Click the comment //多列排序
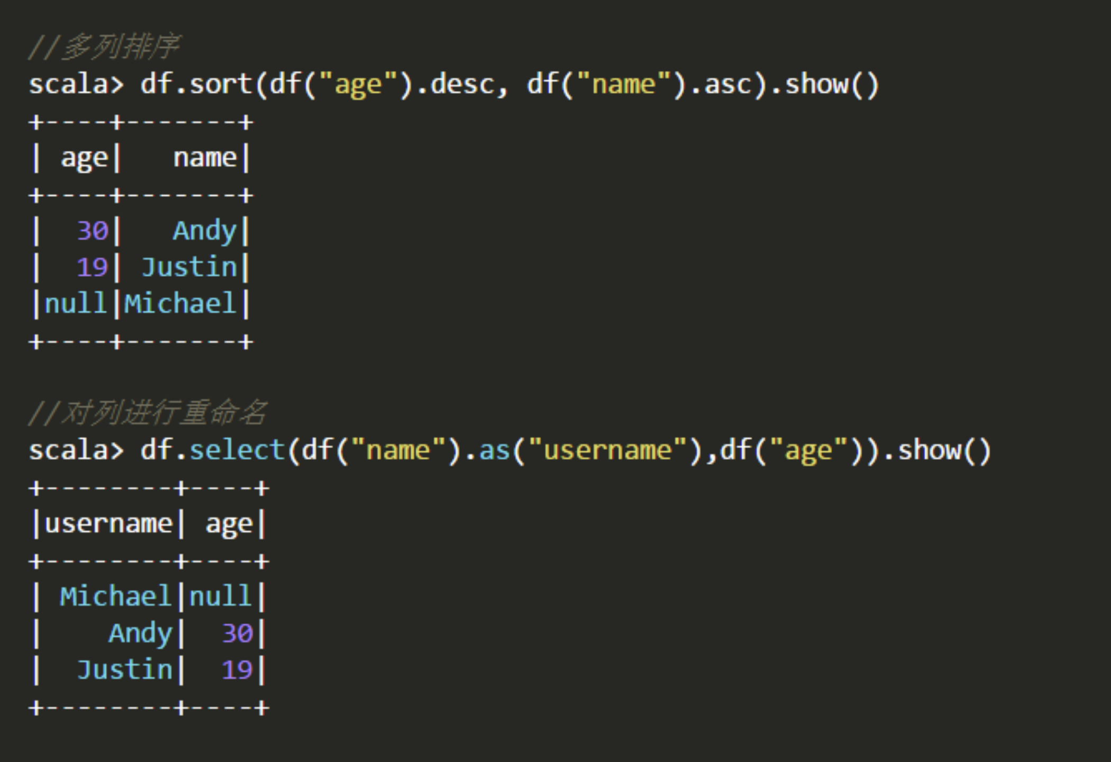Image resolution: width=1111 pixels, height=762 pixels. click(x=104, y=47)
